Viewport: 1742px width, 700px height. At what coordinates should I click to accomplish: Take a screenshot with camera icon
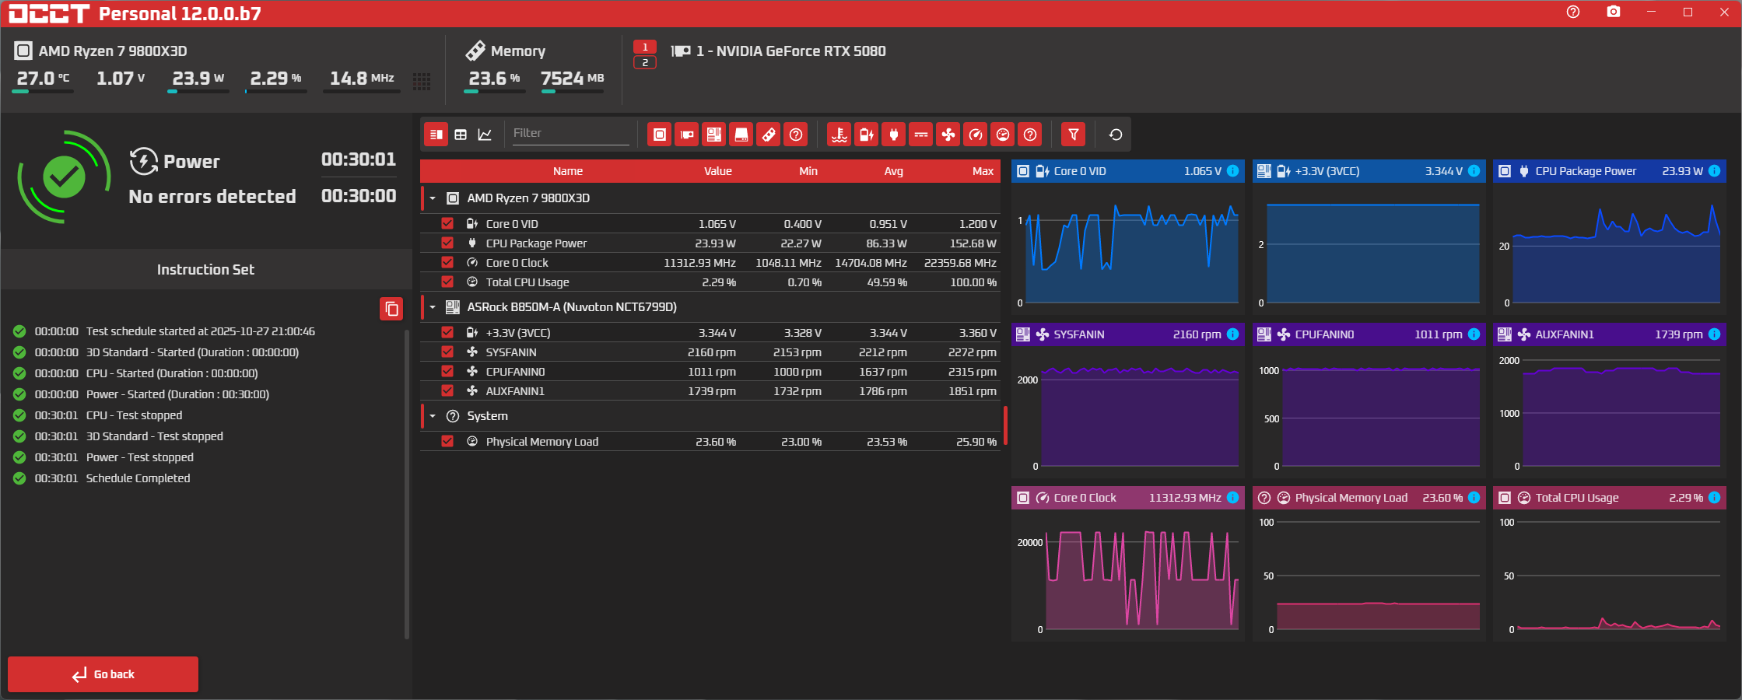1613,12
